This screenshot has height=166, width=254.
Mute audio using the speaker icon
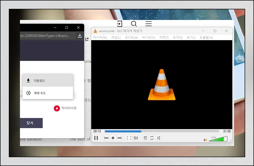click(x=205, y=140)
